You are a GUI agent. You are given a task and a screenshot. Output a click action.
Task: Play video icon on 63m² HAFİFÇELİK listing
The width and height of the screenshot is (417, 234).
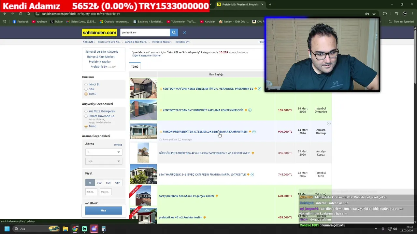(x=252, y=175)
